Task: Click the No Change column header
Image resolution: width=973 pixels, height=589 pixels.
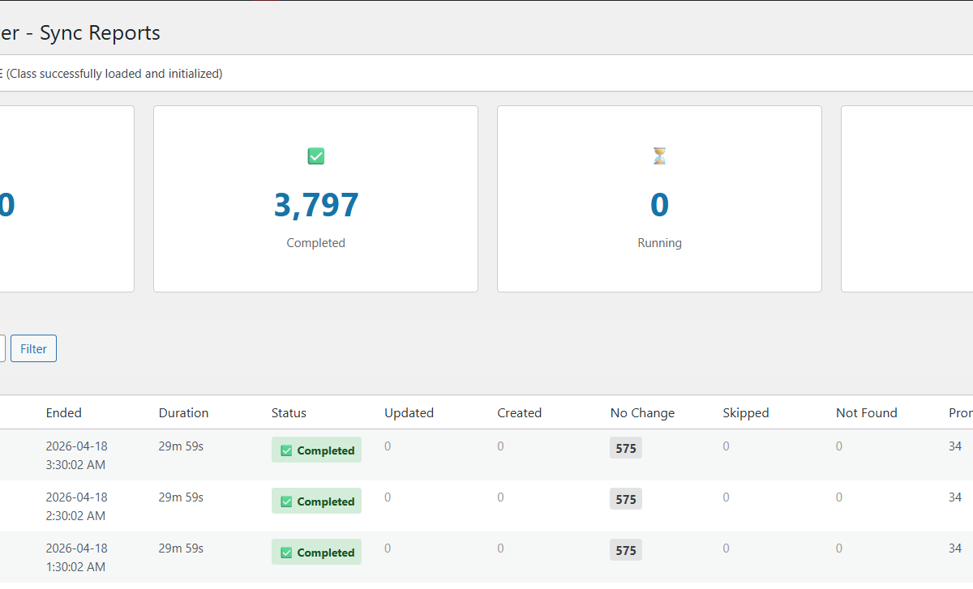Action: pos(642,412)
